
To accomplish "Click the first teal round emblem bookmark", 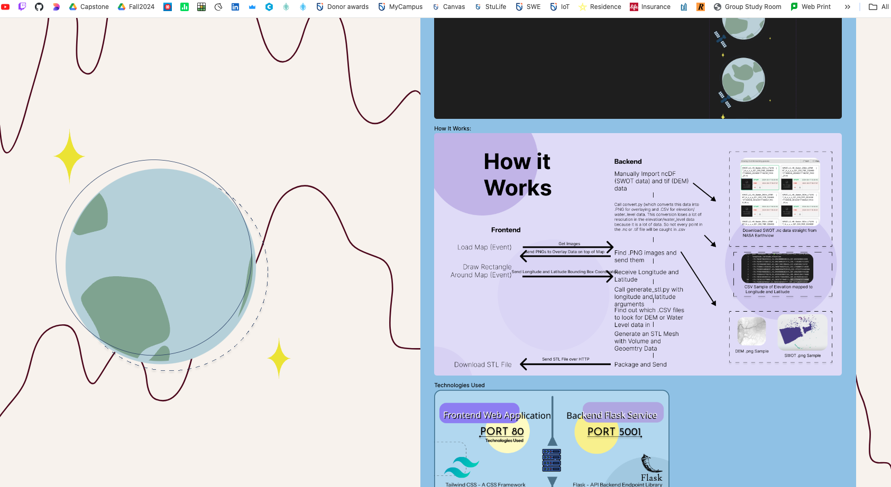I will [x=286, y=7].
